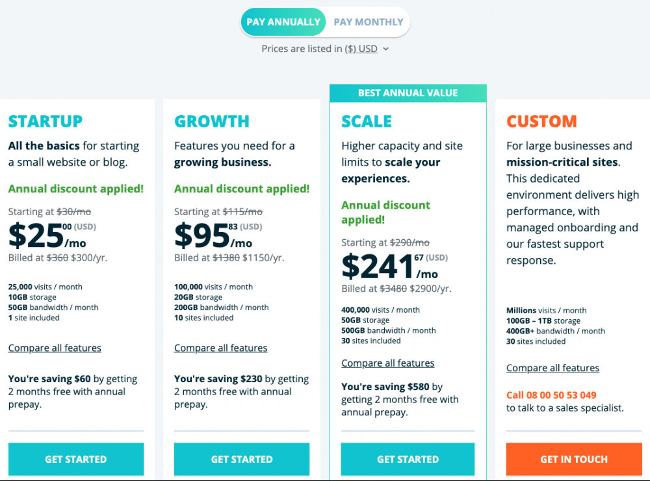Screen dimensions: 650x481
Task: Switch billing to Pay Monthly
Action: pos(368,22)
